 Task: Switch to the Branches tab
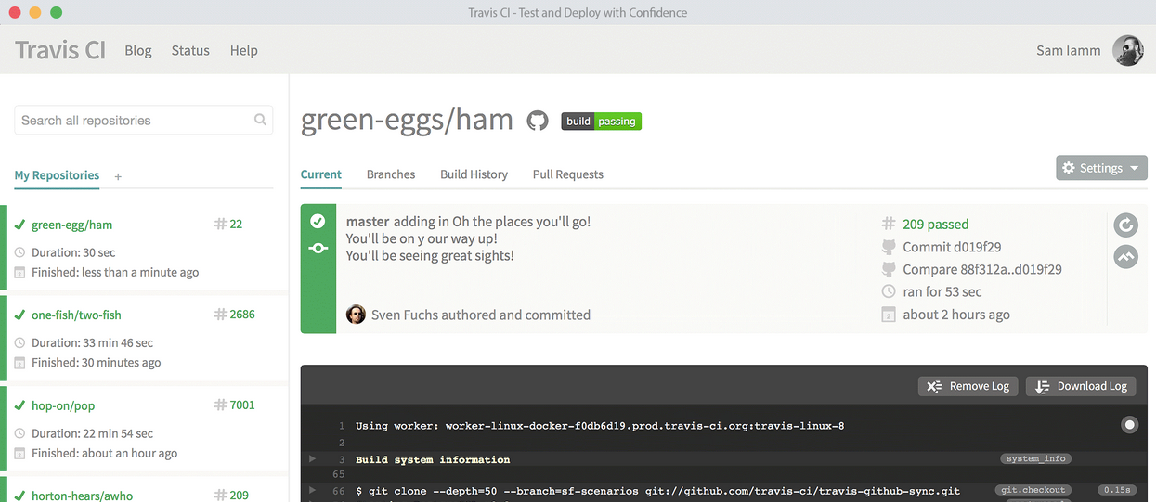tap(391, 174)
